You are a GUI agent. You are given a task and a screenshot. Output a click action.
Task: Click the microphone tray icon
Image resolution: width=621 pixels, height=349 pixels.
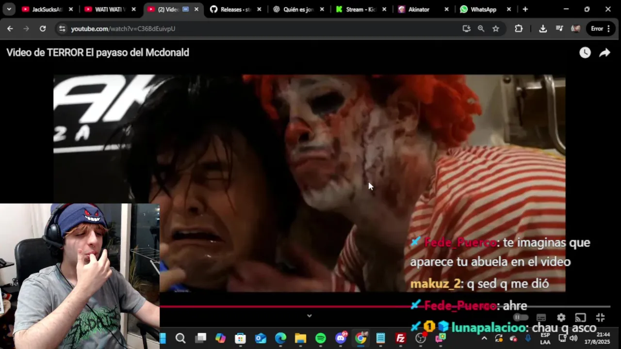tap(528, 338)
